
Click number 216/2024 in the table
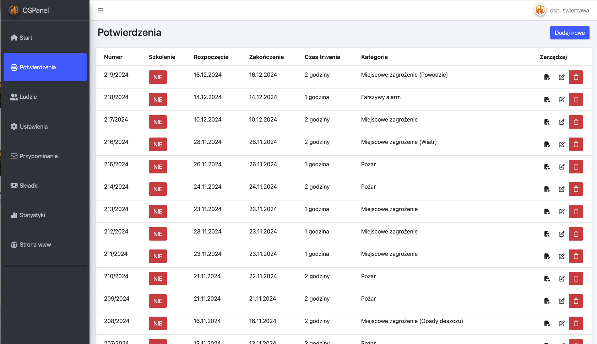[116, 142]
